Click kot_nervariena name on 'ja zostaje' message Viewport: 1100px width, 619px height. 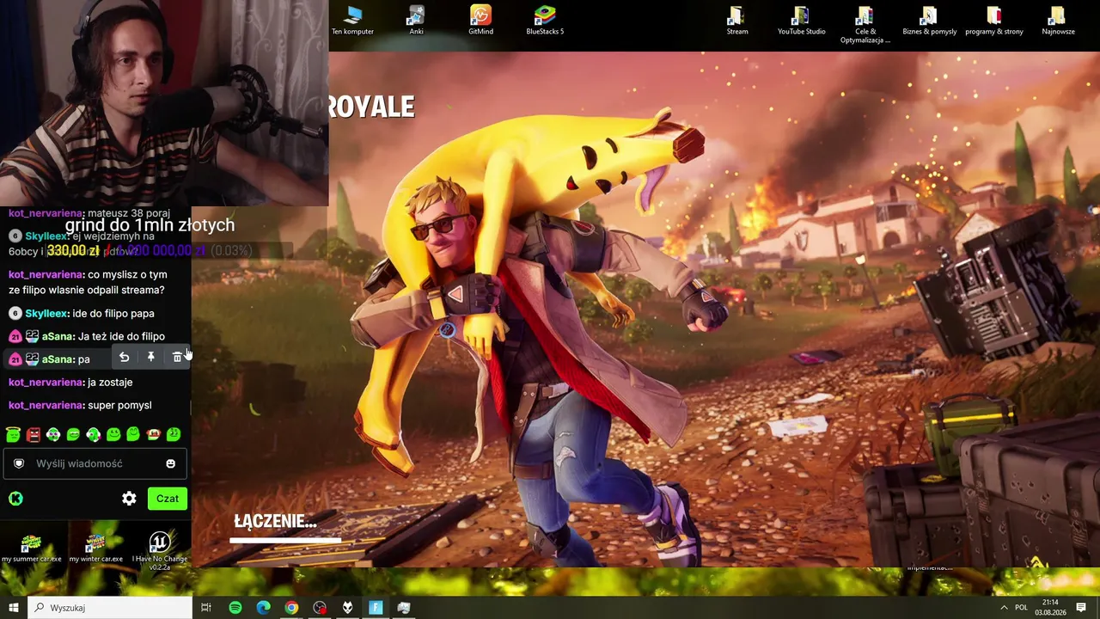click(46, 382)
